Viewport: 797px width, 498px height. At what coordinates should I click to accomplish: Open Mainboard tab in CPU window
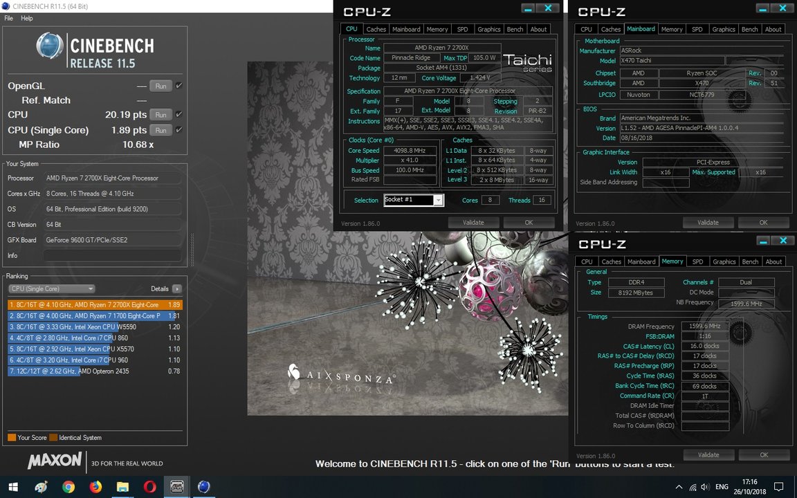(x=406, y=30)
